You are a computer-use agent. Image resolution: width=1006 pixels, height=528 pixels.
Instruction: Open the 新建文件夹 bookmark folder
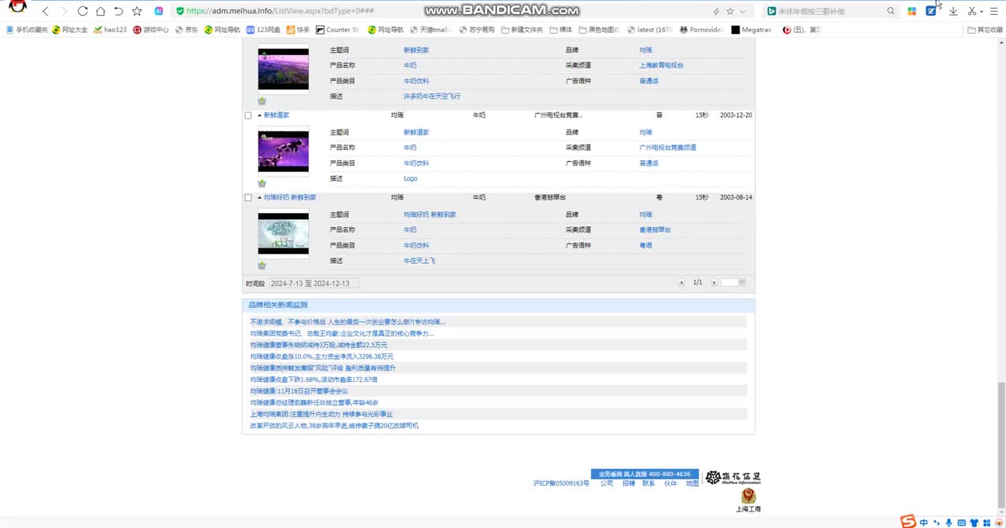tap(522, 30)
